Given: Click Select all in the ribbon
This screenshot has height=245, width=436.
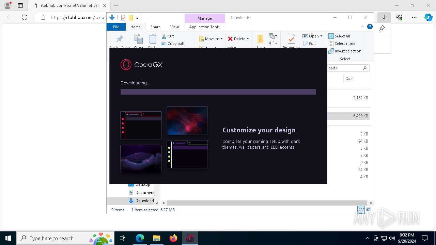Looking at the screenshot, I should pos(339,36).
